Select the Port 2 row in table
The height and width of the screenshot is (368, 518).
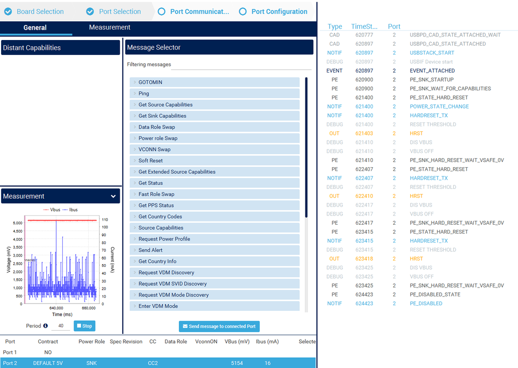[158, 363]
